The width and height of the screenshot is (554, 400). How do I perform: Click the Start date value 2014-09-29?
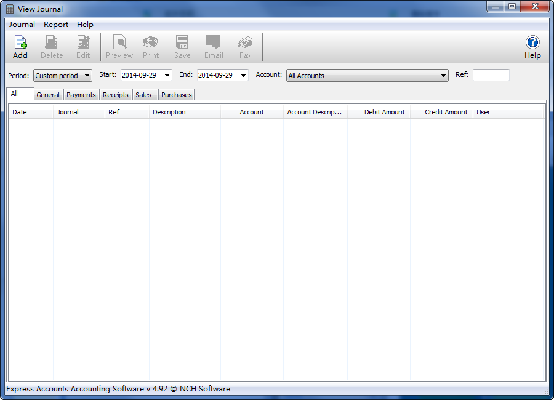[x=139, y=75]
